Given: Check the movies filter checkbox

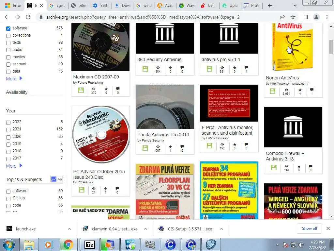Looking at the screenshot, I should click(x=8, y=57).
